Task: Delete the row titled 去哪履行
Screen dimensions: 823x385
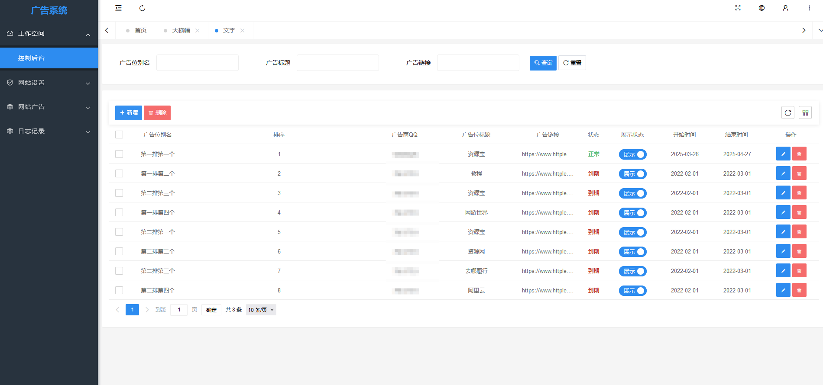Action: (x=799, y=271)
